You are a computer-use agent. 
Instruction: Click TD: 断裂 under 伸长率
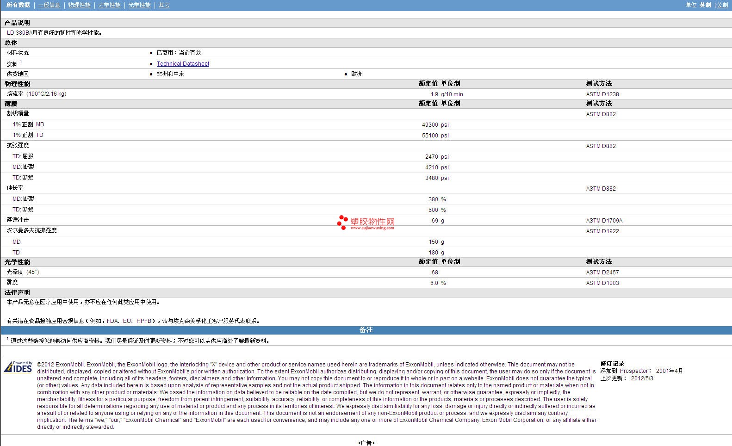23,210
